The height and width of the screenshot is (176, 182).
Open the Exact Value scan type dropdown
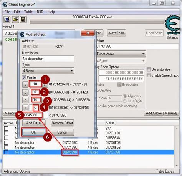[121, 54]
